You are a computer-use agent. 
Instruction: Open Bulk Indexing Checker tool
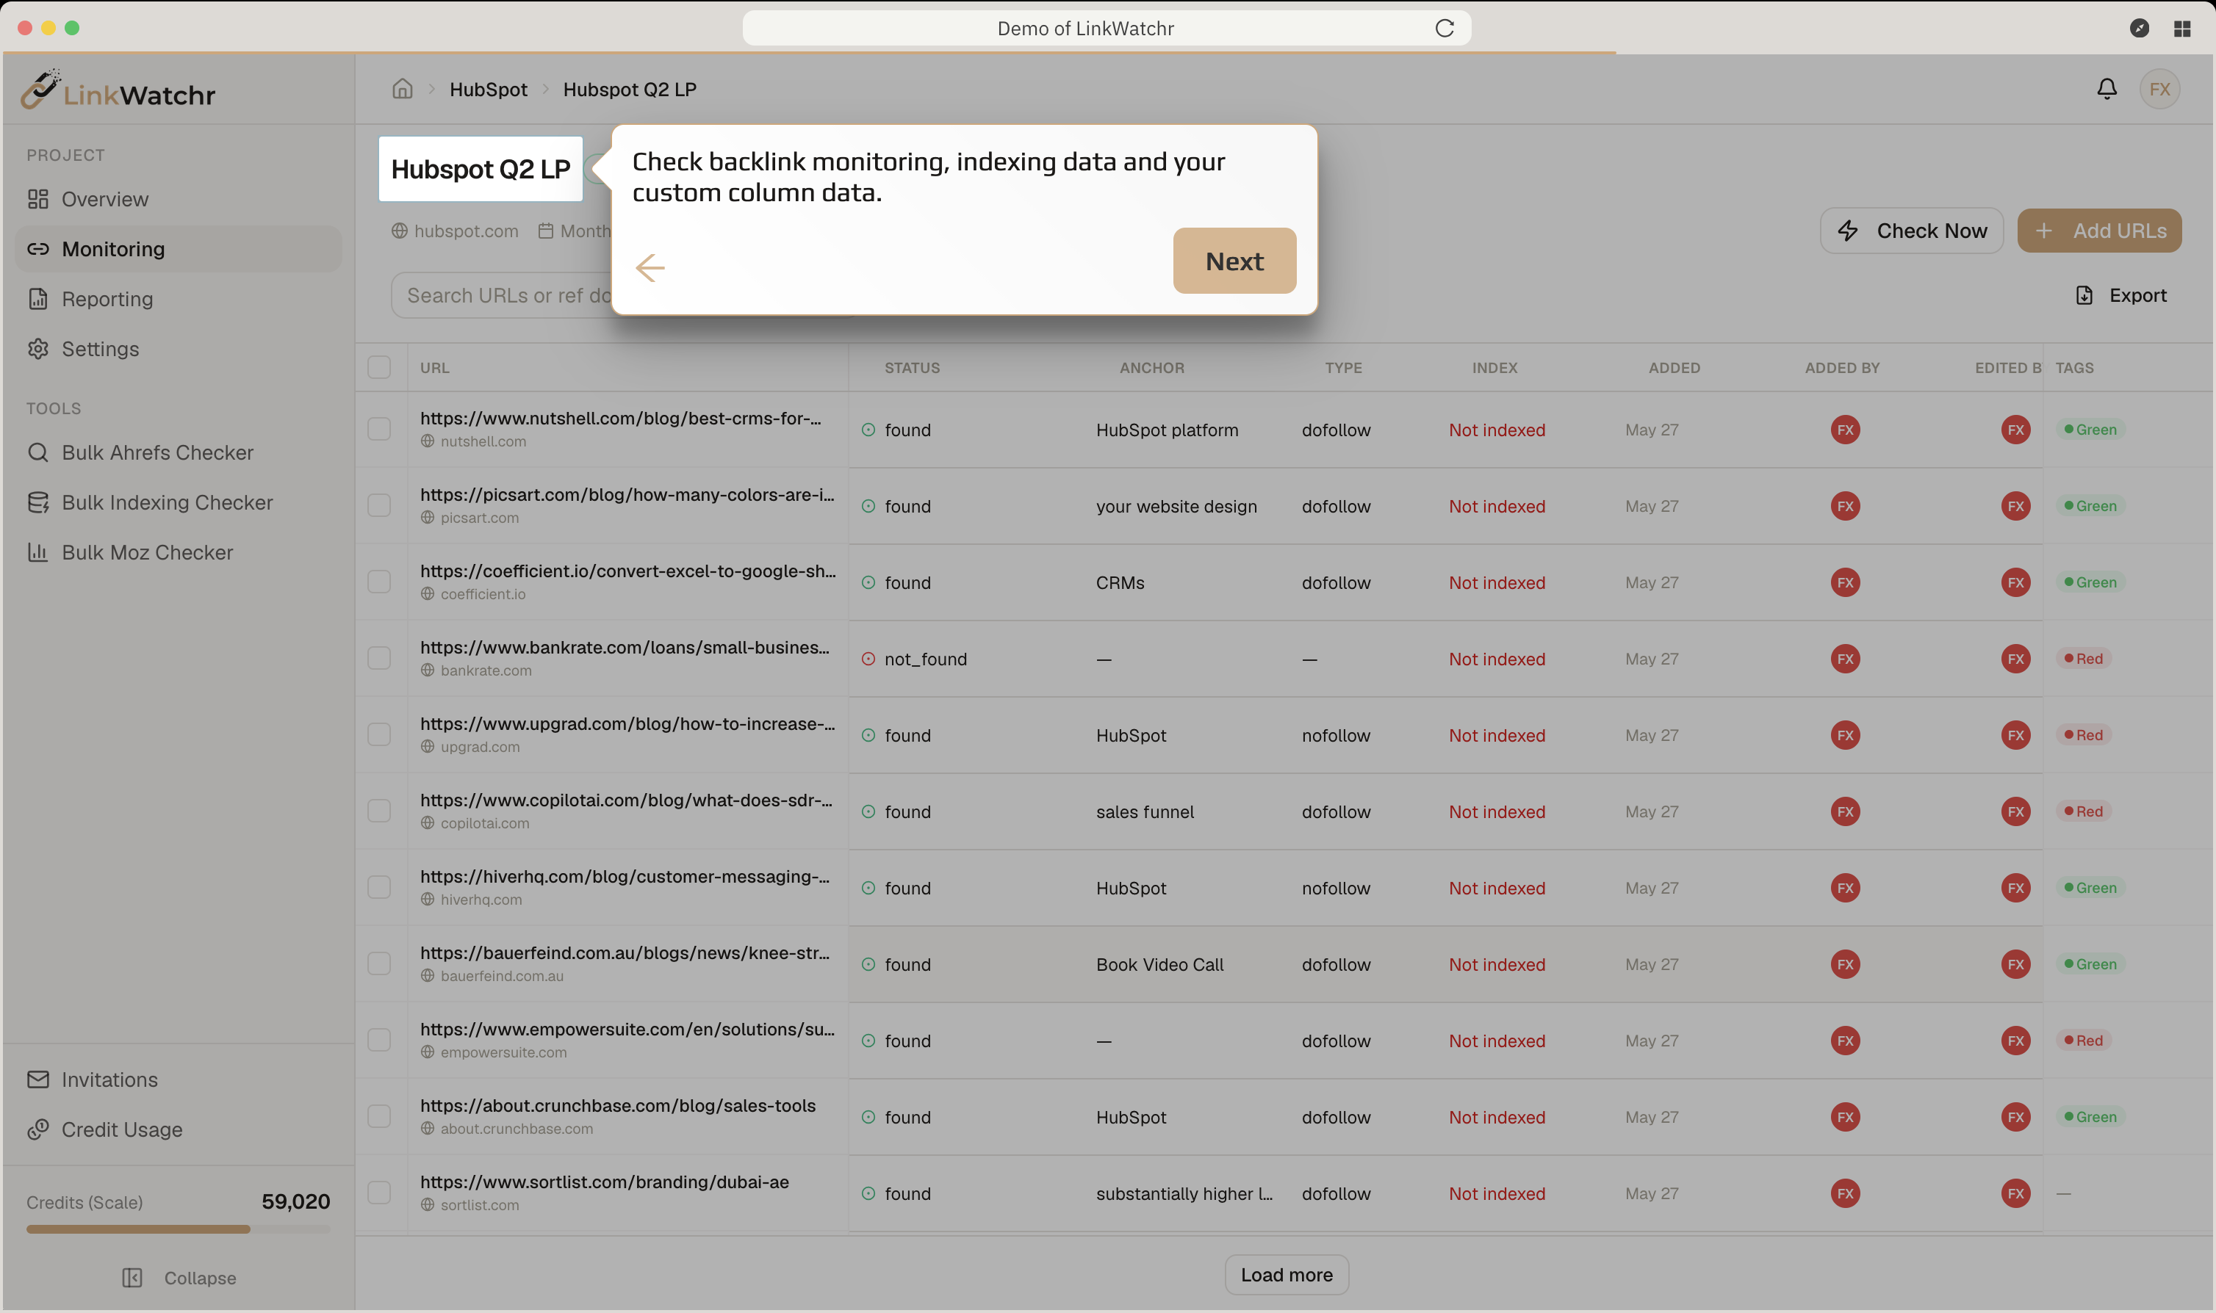pyautogui.click(x=178, y=502)
